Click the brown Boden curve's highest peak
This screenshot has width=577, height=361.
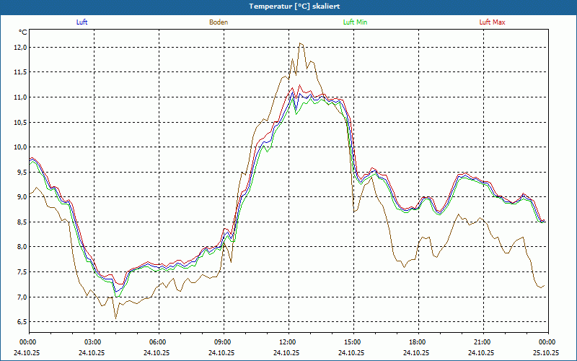pyautogui.click(x=300, y=43)
